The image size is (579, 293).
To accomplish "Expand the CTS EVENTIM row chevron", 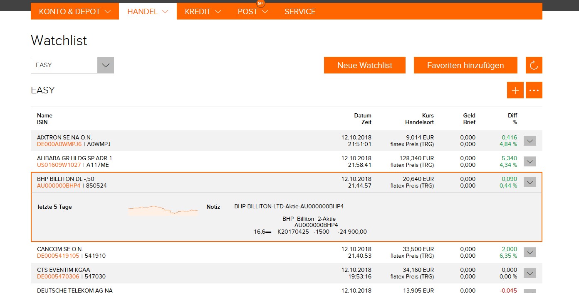I will 530,273.
